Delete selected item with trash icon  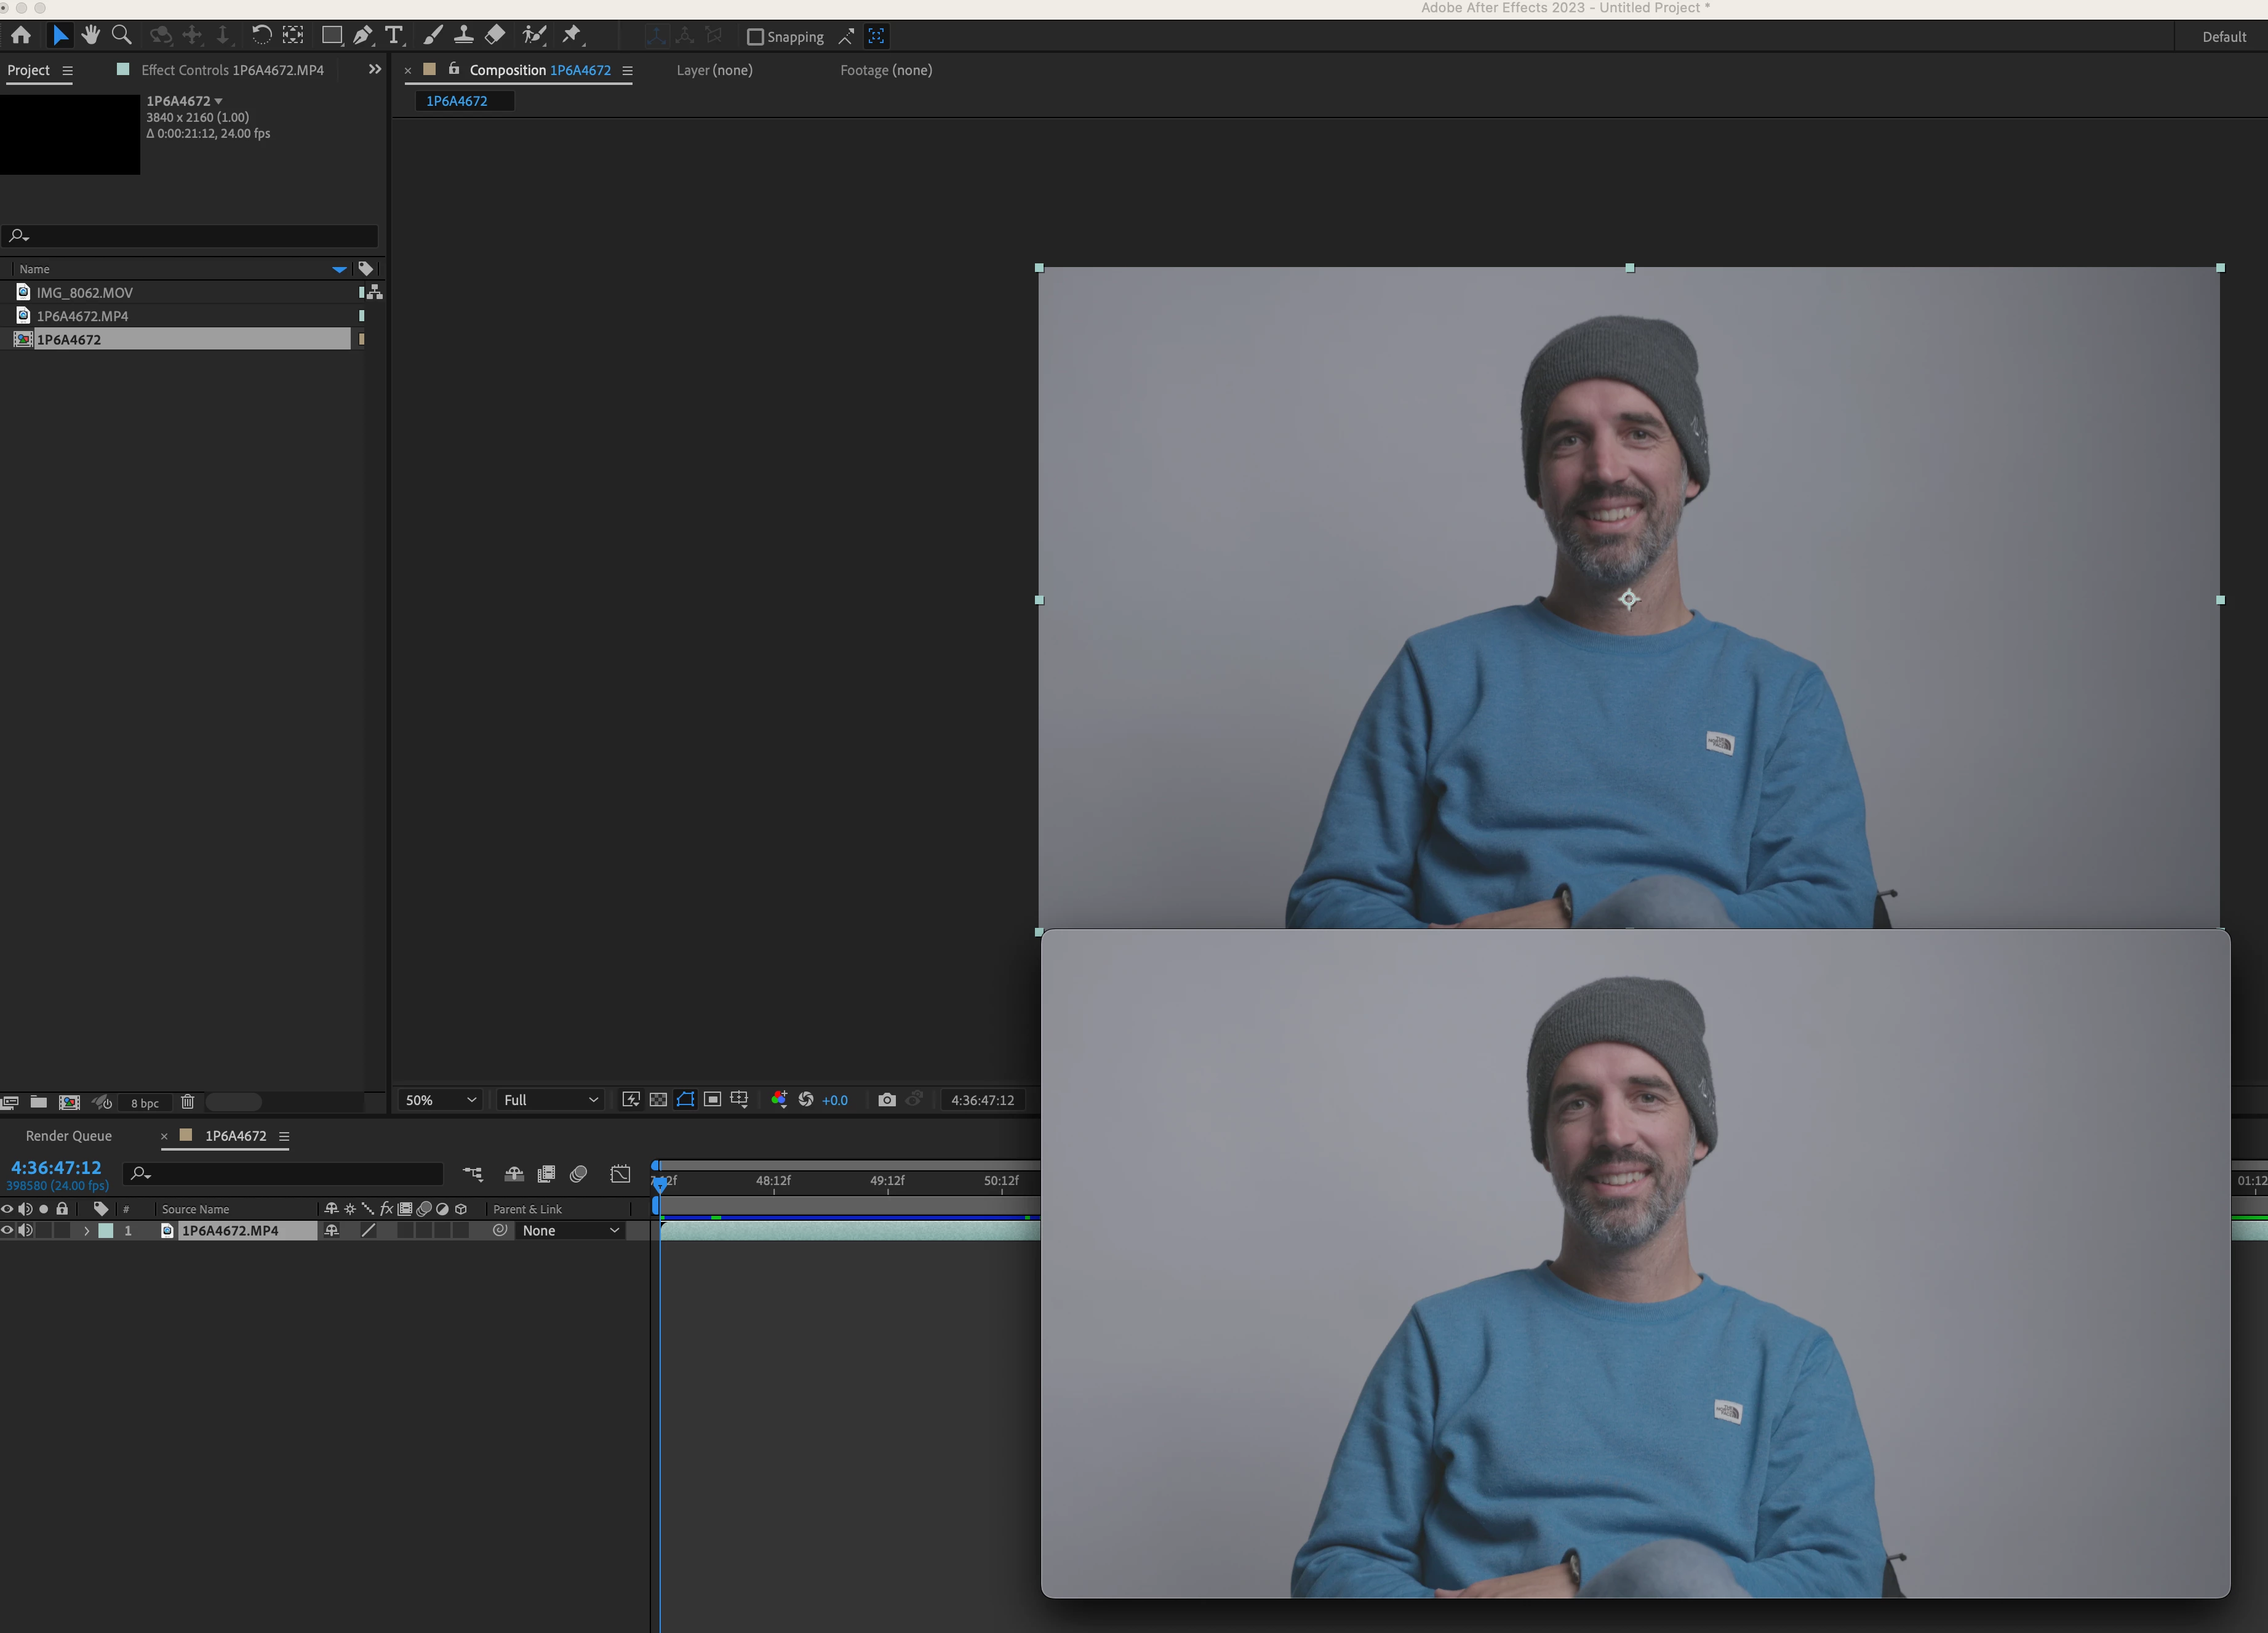coord(187,1102)
